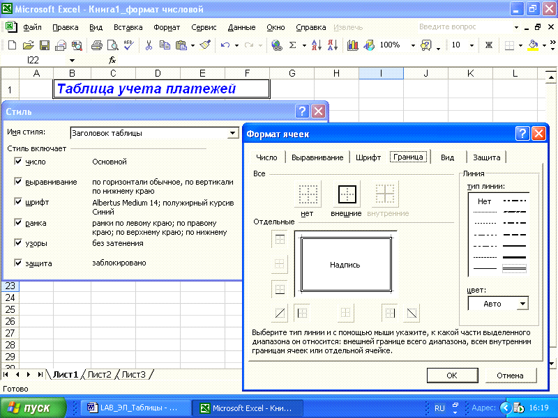This screenshot has height=418, width=558.
Task: Uncheck the 'шрифт' checkbox
Action: click(18, 201)
